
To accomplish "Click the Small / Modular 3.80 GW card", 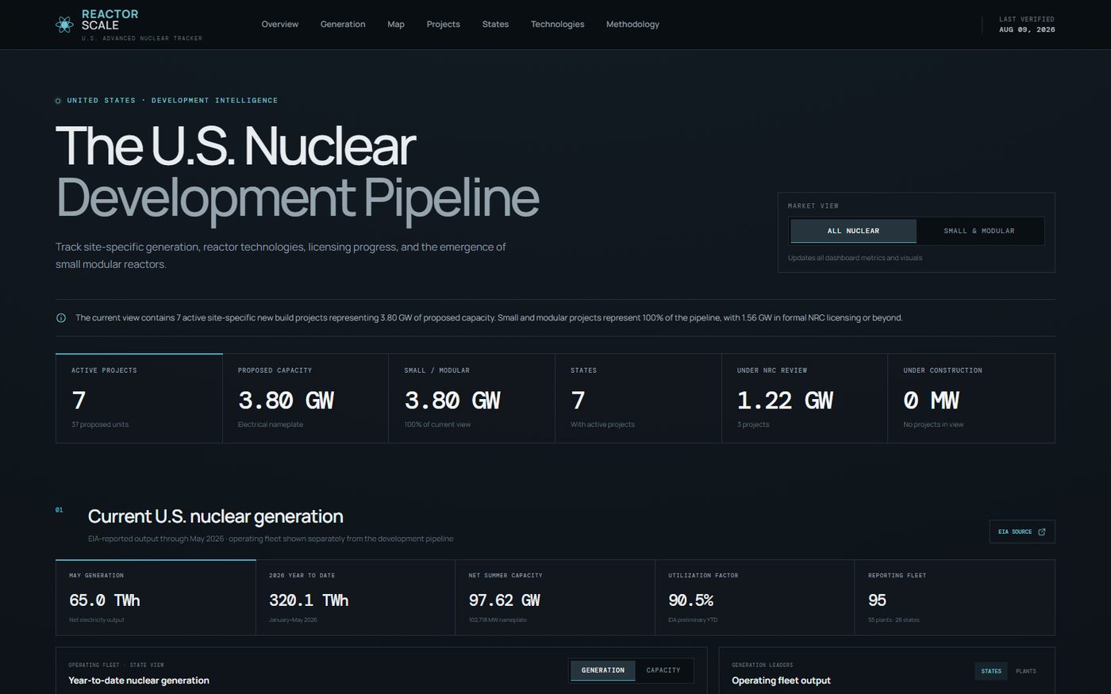I will pos(472,398).
